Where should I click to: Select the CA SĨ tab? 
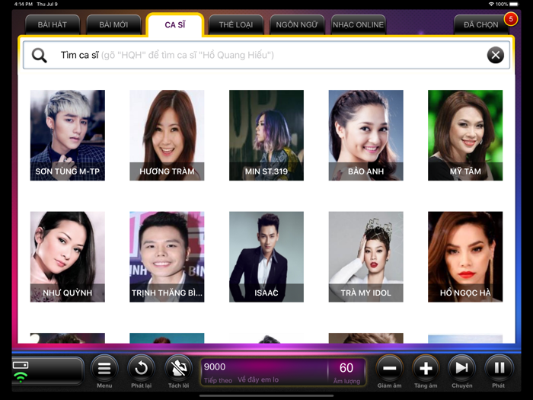point(175,25)
